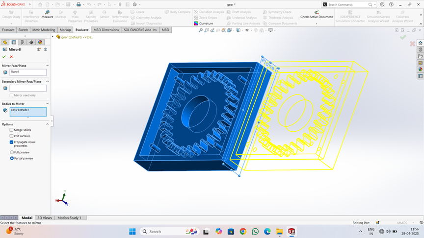Collapse Secondary Mirror Face/Plane section

(x=47, y=81)
